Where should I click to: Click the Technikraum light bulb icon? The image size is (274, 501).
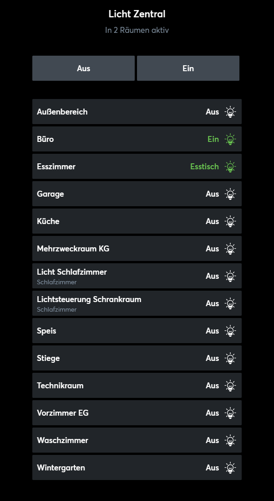pyautogui.click(x=231, y=386)
